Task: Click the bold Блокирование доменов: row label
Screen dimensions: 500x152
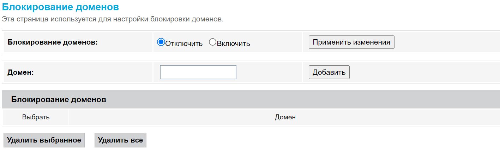Action: [x=53, y=42]
